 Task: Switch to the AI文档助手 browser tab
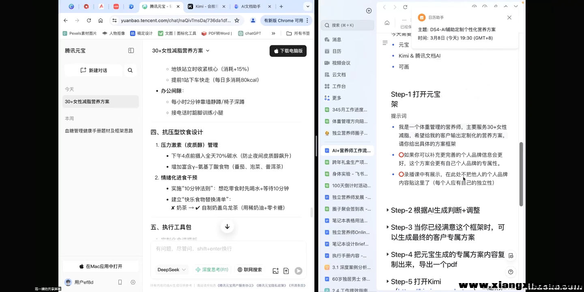point(251,6)
